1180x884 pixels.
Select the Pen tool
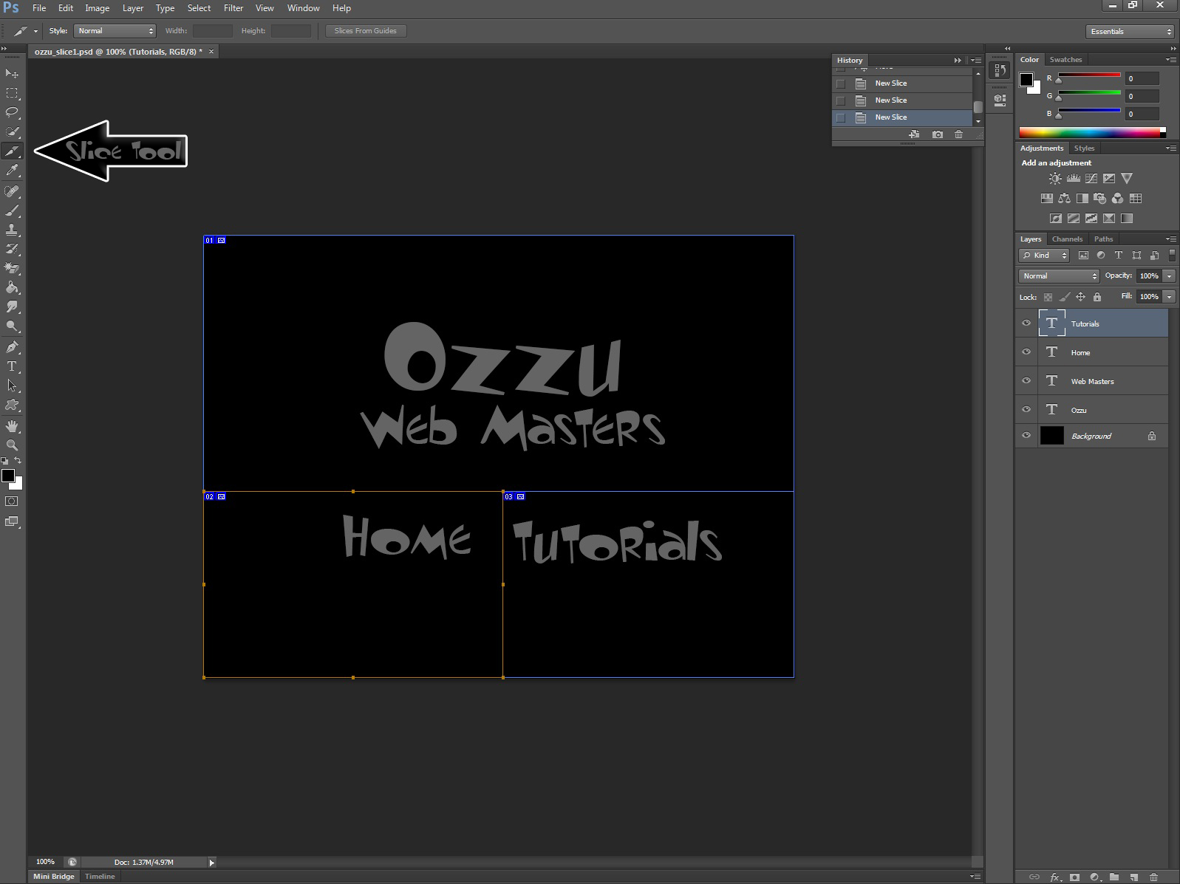(x=12, y=347)
